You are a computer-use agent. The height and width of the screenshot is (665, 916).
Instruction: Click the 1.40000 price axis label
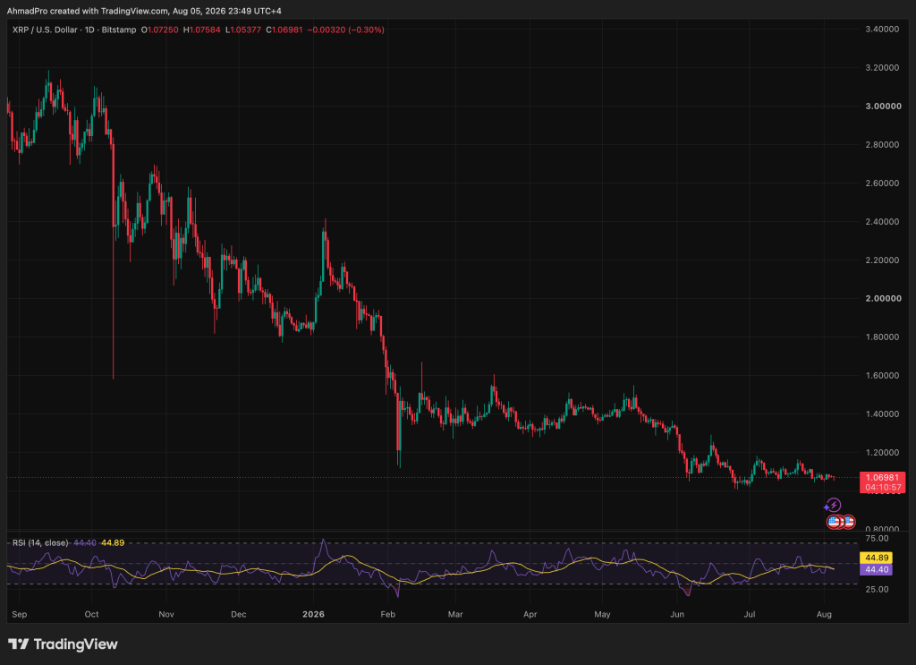pos(882,414)
